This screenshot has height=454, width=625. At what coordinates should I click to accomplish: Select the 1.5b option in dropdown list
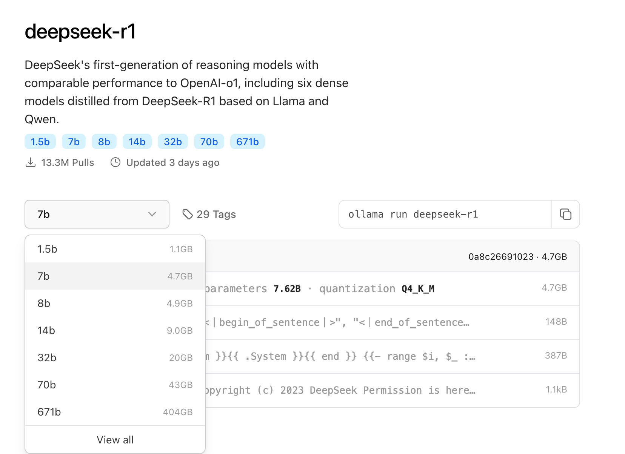tap(115, 249)
